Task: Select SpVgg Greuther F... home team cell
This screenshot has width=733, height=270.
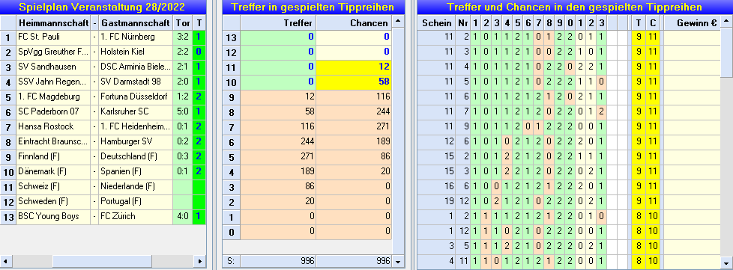Action: pyautogui.click(x=53, y=52)
